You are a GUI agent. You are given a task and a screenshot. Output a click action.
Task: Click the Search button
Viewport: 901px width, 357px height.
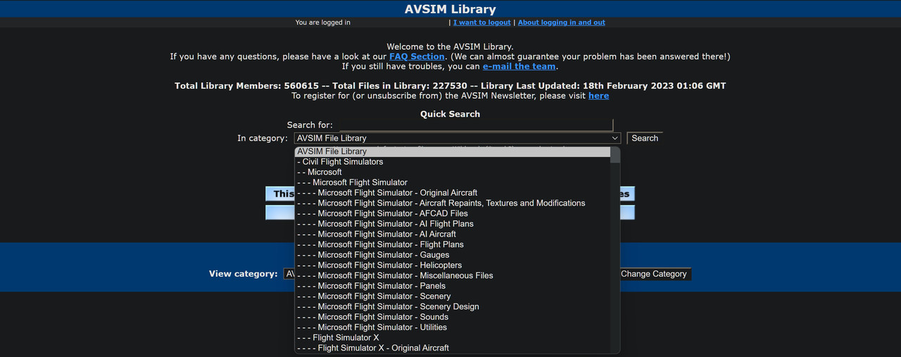[645, 139]
